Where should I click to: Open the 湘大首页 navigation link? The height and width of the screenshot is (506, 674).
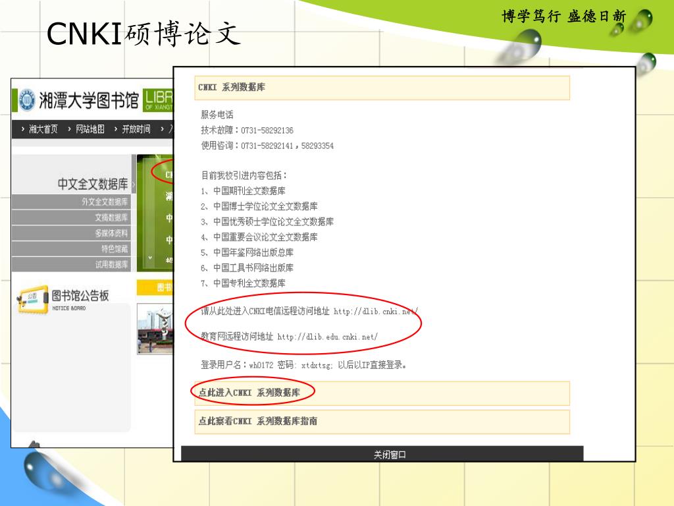[43, 128]
